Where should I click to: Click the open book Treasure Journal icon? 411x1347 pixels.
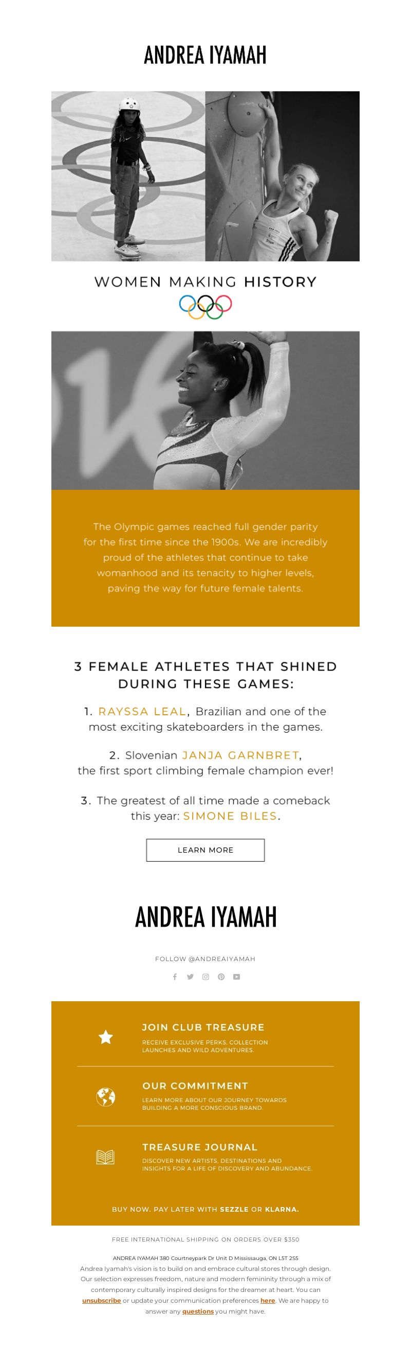click(105, 1157)
